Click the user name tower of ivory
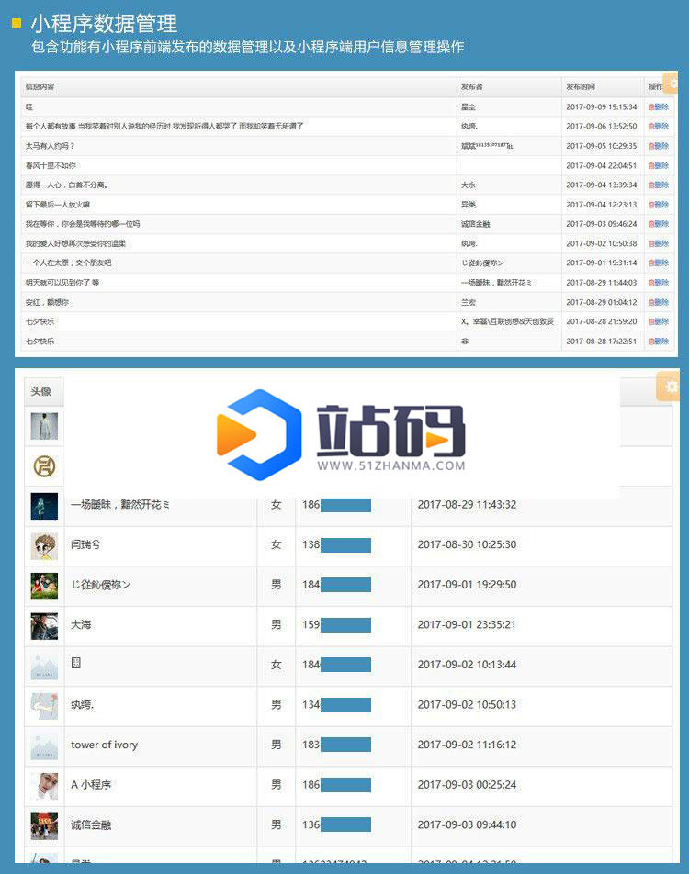 click(x=105, y=745)
